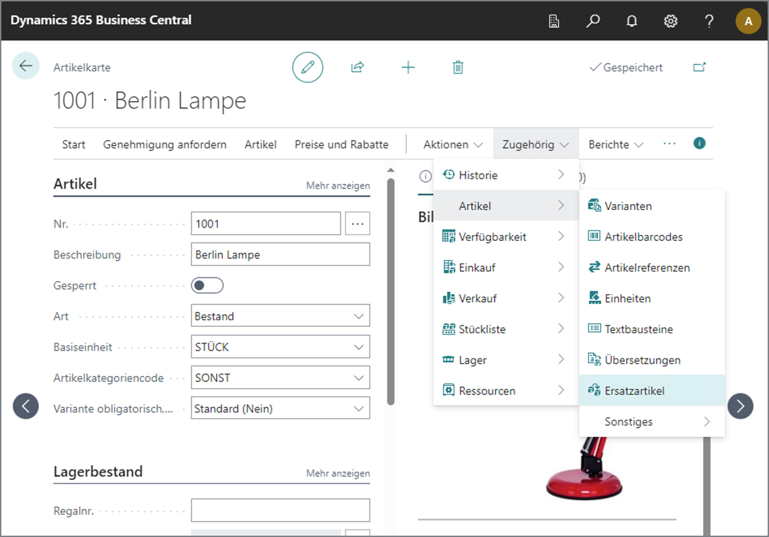Open the Start tab
Screen dimensions: 769x537
[74, 145]
